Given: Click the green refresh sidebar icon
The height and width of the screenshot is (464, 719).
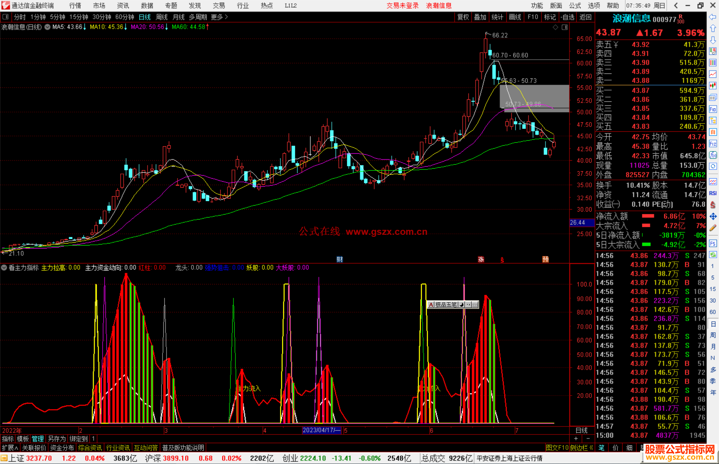Looking at the screenshot, I should tap(713, 255).
